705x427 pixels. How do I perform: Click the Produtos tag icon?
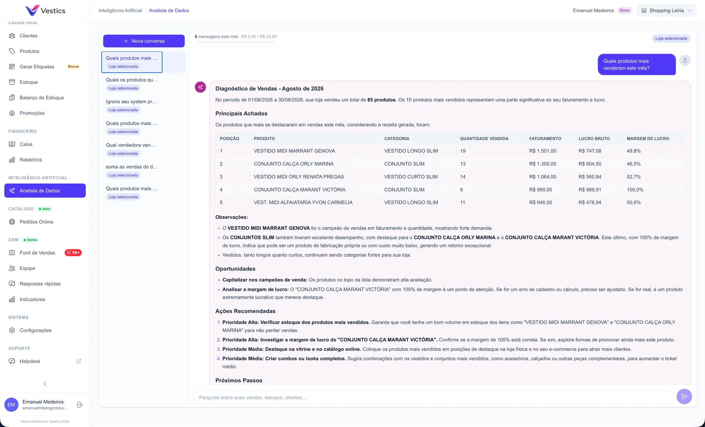(x=12, y=51)
